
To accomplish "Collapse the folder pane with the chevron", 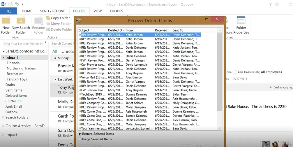I will pyautogui.click(x=45, y=42).
